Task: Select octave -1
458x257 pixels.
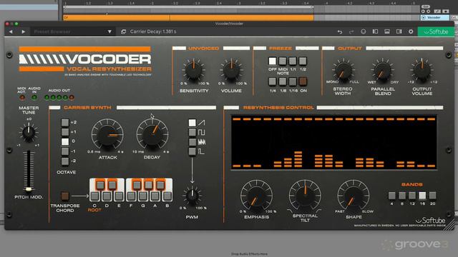Action: tap(65, 151)
